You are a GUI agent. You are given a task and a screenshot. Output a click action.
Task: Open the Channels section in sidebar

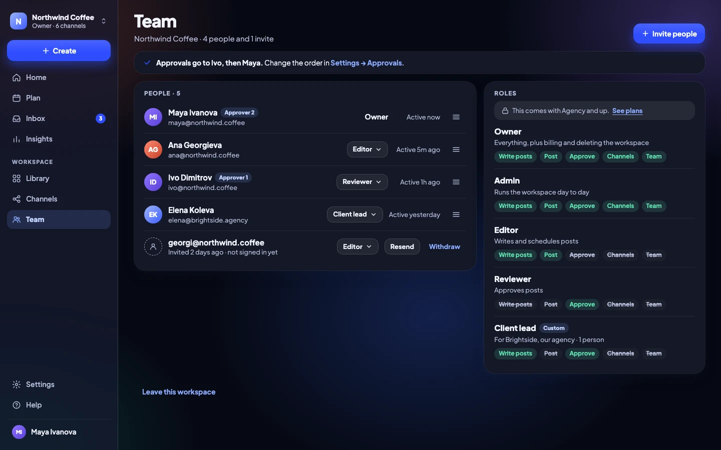coord(59,199)
